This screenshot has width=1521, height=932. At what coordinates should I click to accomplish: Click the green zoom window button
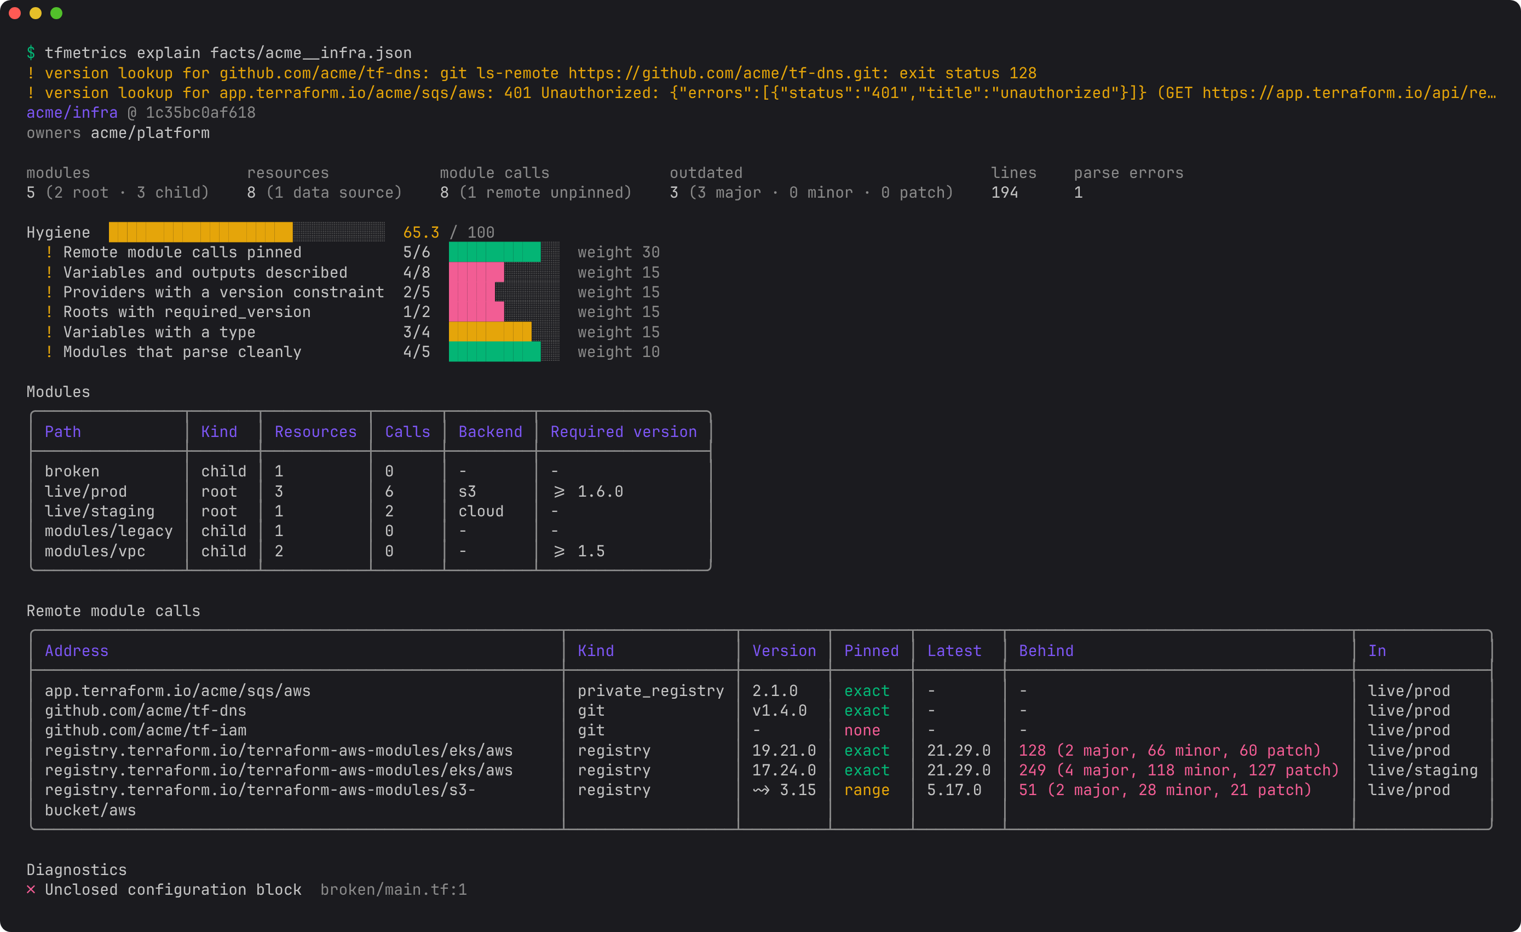(56, 13)
